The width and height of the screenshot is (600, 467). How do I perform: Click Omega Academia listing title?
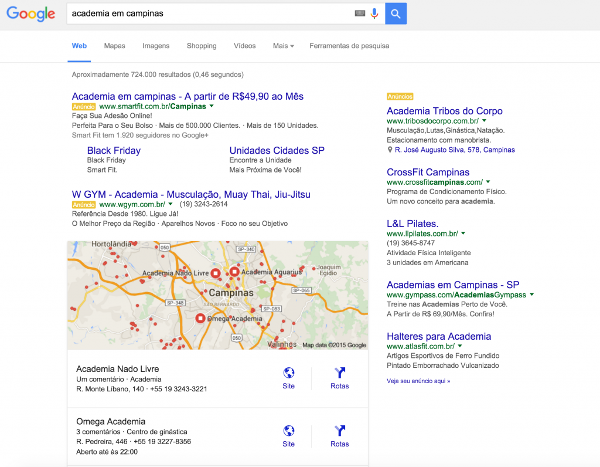pos(111,421)
